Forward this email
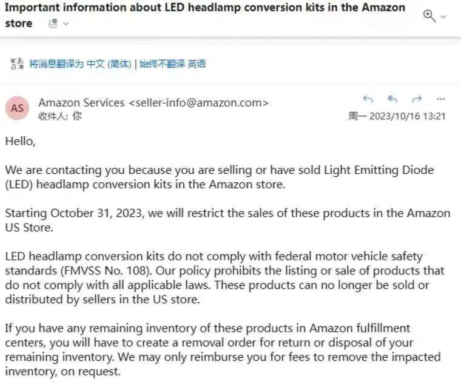This screenshot has height=390, width=461. (x=417, y=99)
